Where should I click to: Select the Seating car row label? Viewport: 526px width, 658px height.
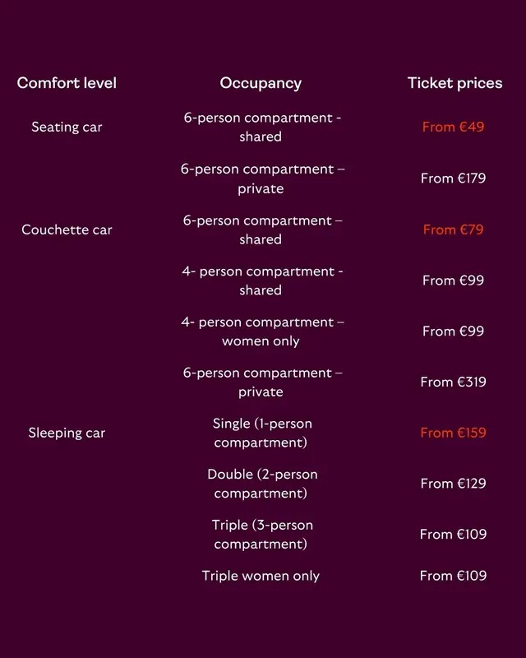pos(67,127)
